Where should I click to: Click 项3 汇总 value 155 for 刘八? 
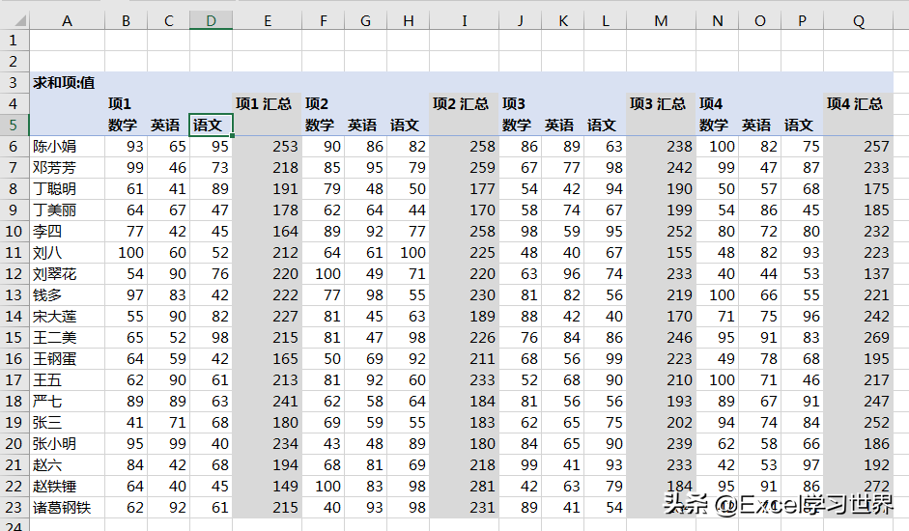(662, 253)
